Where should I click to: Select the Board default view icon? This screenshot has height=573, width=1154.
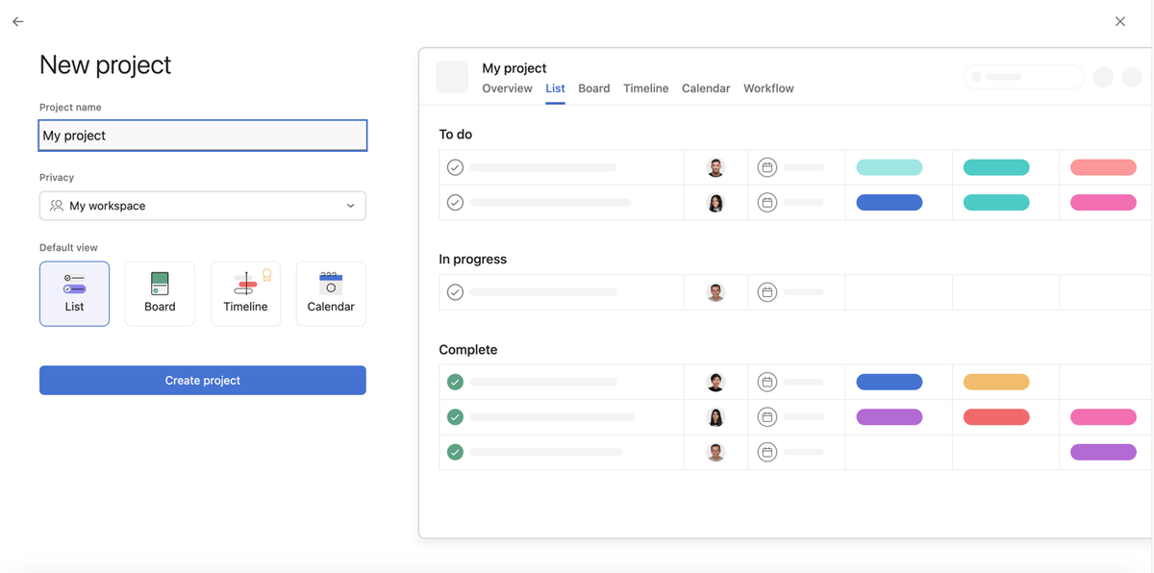(x=160, y=293)
